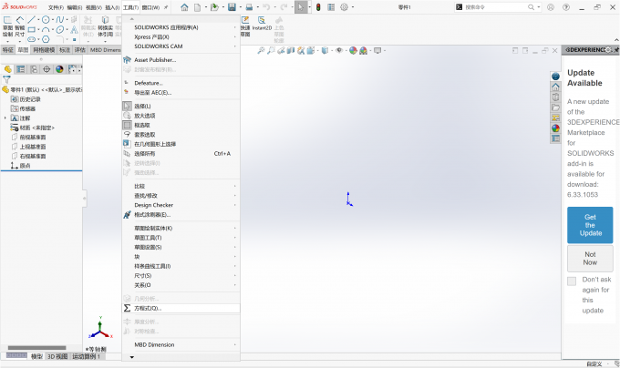Click the Smart Dimension button
The image size is (620, 368).
[x=19, y=26]
